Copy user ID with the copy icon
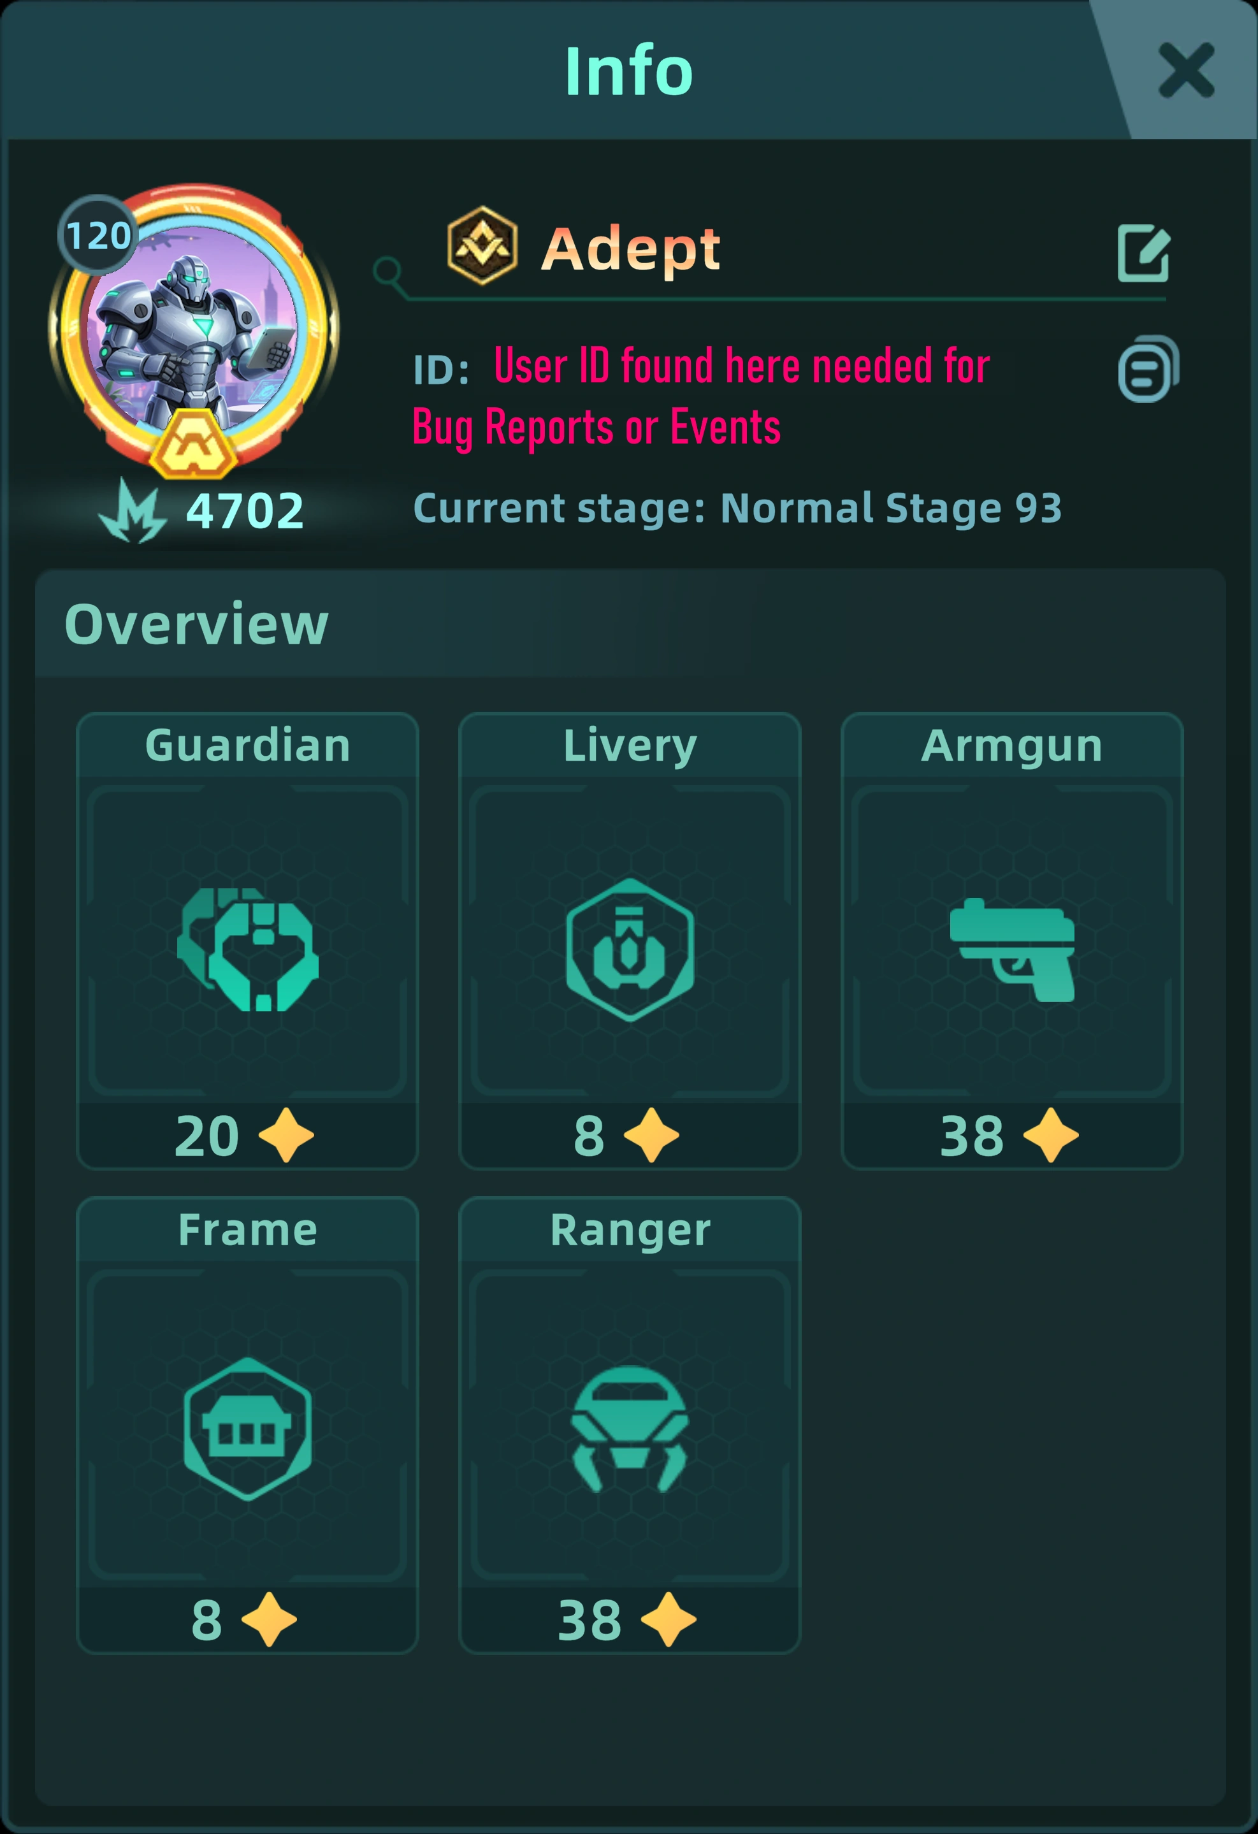Image resolution: width=1258 pixels, height=1834 pixels. point(1148,368)
